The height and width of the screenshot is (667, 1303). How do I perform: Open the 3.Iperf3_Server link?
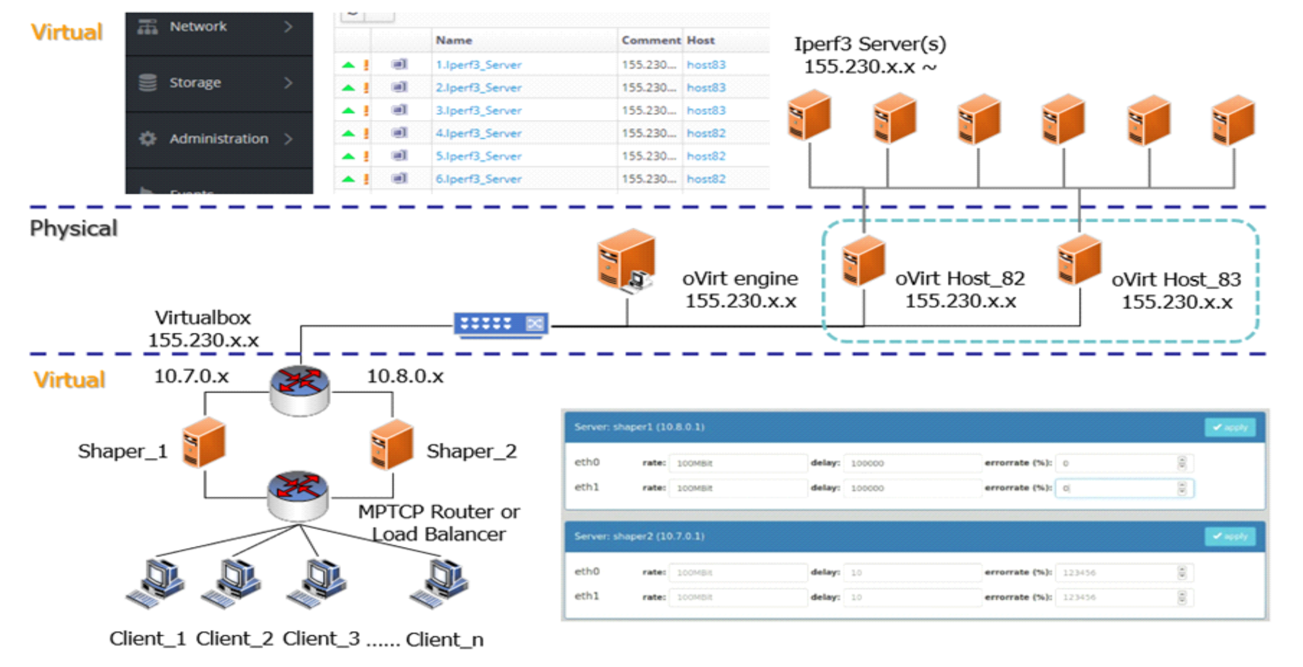point(479,110)
